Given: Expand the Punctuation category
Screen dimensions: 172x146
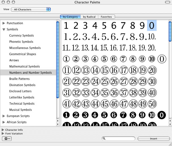Looking at the screenshot, I should pyautogui.click(x=4, y=23).
